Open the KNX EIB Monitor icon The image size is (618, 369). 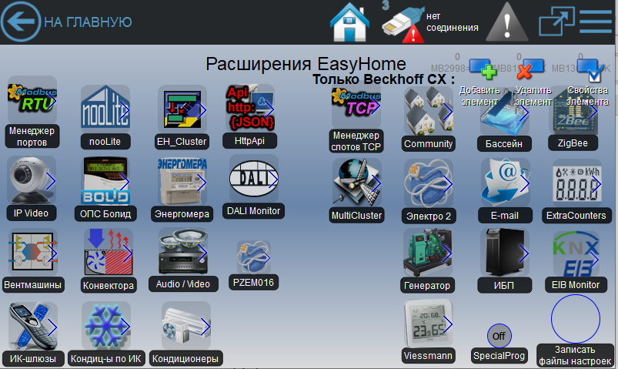[575, 253]
